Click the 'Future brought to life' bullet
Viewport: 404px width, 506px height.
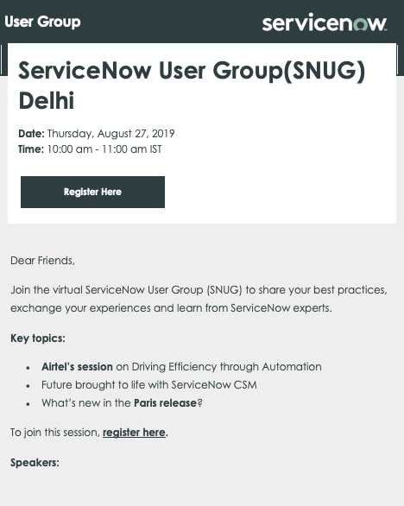pos(149,385)
